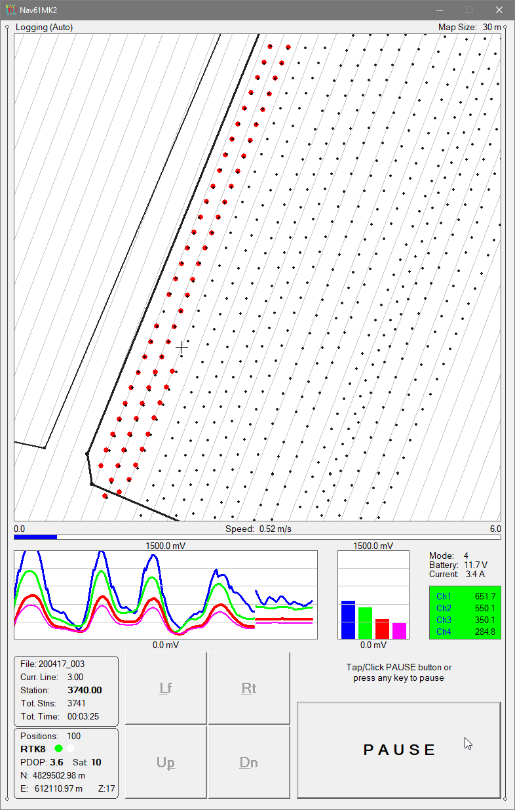Click the PDOP 3.6 value
This screenshot has height=810, width=515.
pyautogui.click(x=56, y=762)
